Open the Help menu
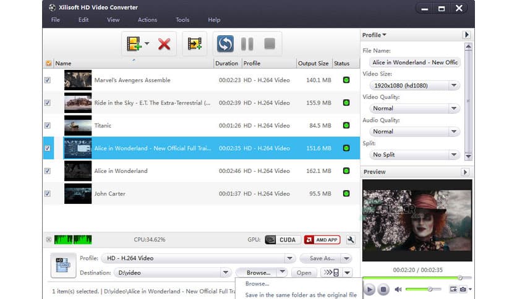Viewport: 517px width, 299px height. pyautogui.click(x=214, y=20)
